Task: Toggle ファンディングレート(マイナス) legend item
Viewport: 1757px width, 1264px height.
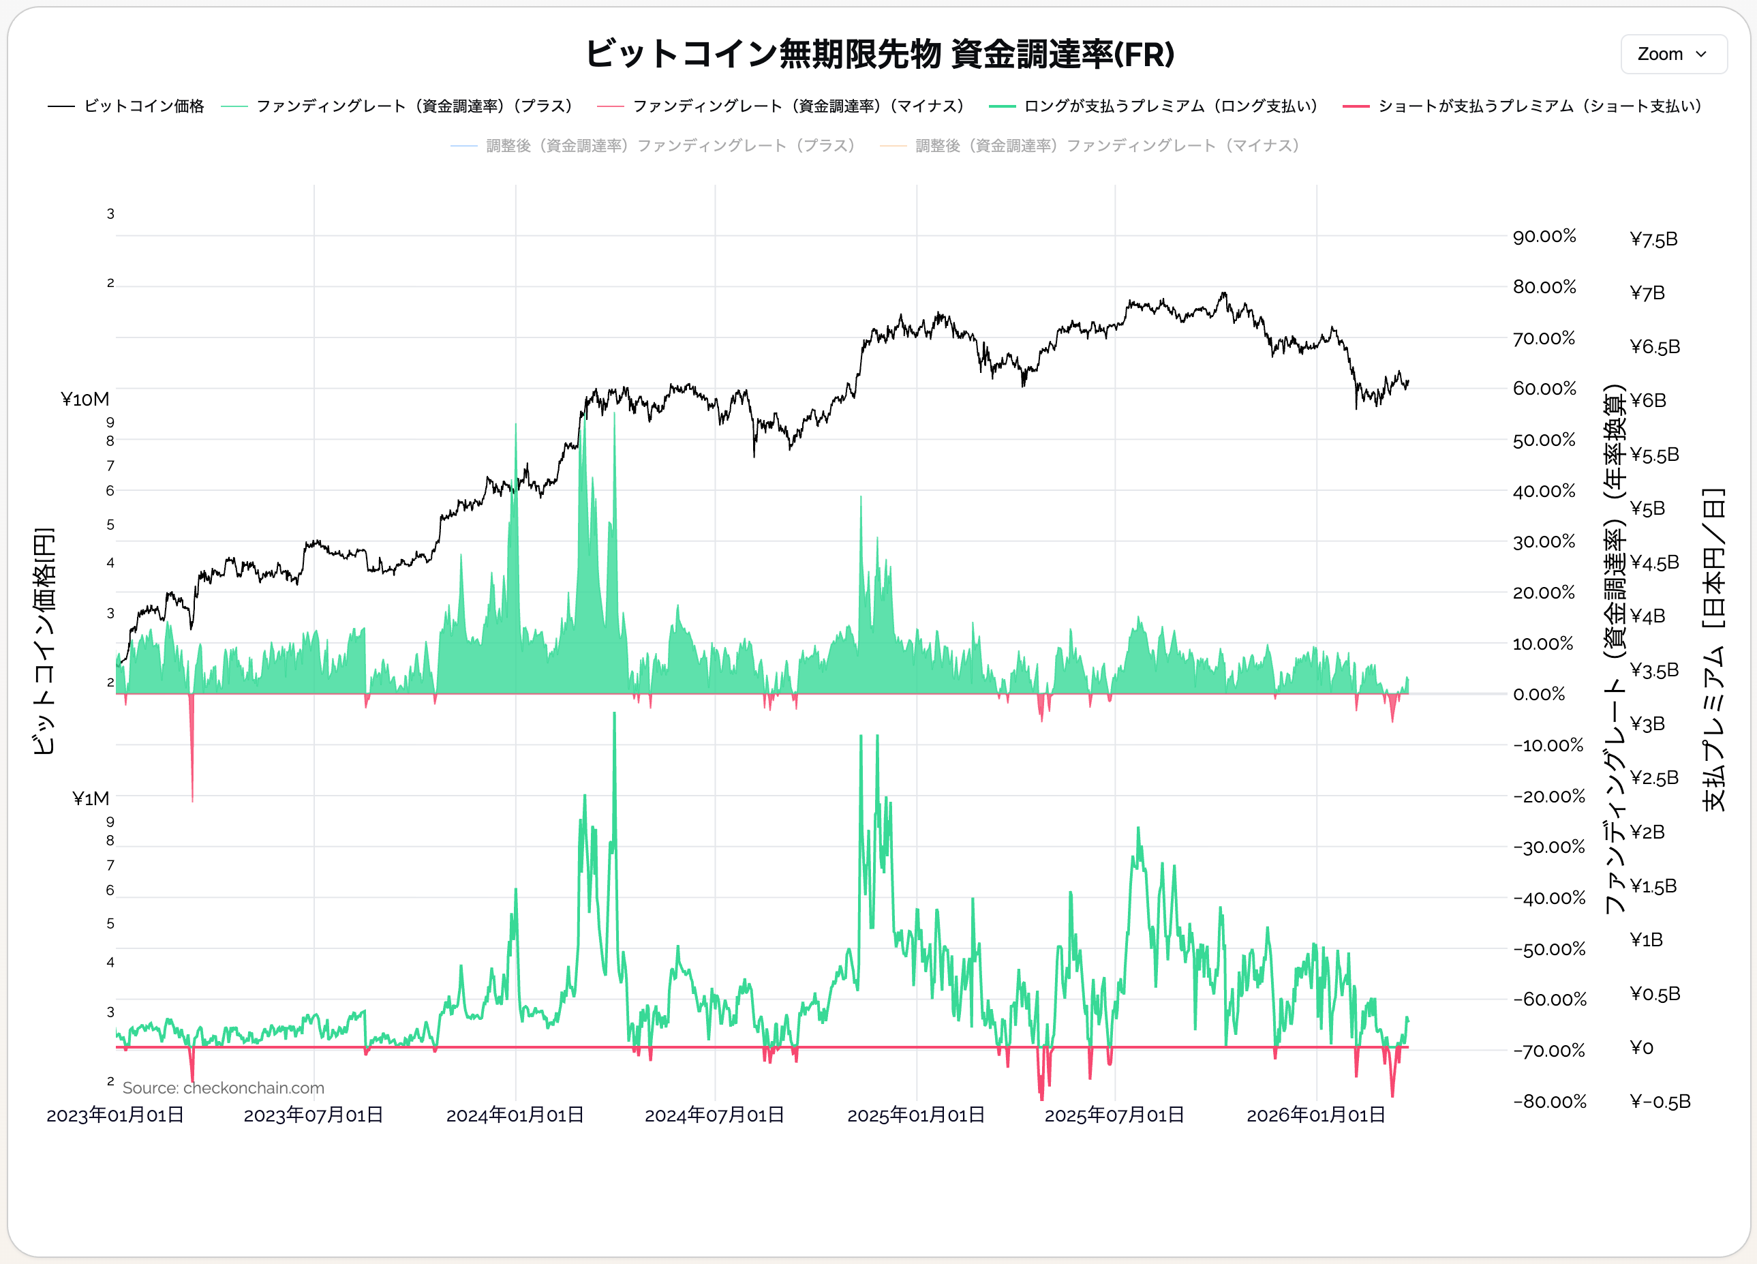Action: [x=798, y=106]
